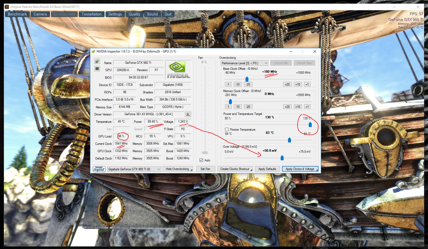Open the Camera menu in Heaven
The height and width of the screenshot is (249, 428).
(40, 14)
